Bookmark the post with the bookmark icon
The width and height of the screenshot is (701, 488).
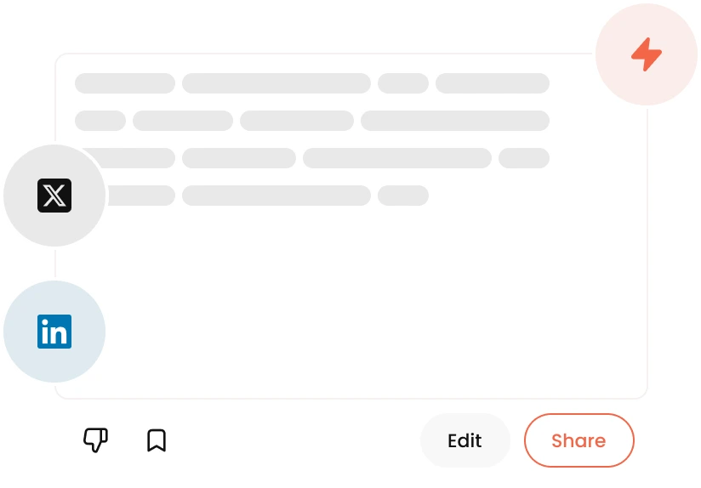pyautogui.click(x=157, y=440)
